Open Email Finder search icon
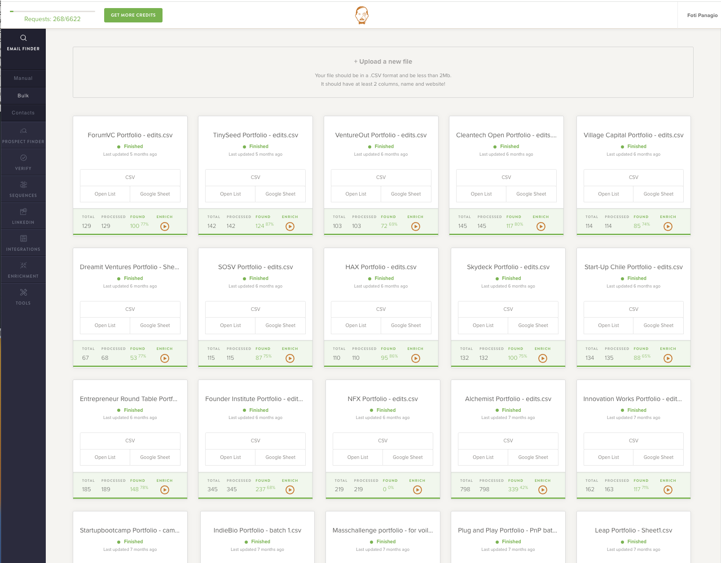 click(23, 38)
